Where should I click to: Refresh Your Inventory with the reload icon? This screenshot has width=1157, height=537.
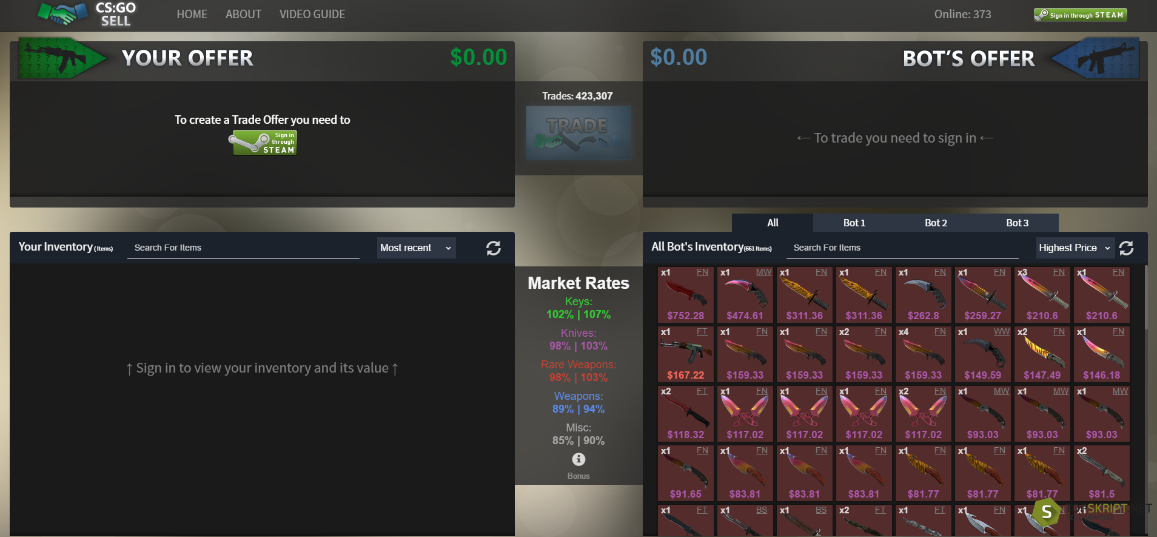tap(493, 248)
